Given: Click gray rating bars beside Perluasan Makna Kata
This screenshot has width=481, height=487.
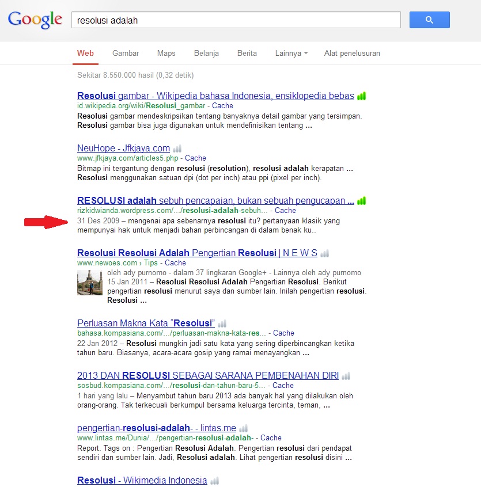Looking at the screenshot, I should tap(222, 324).
